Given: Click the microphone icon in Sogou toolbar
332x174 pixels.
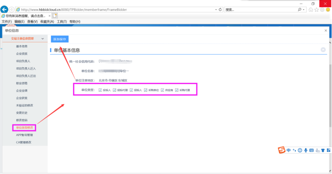Looking at the screenshot, I should [x=306, y=150].
